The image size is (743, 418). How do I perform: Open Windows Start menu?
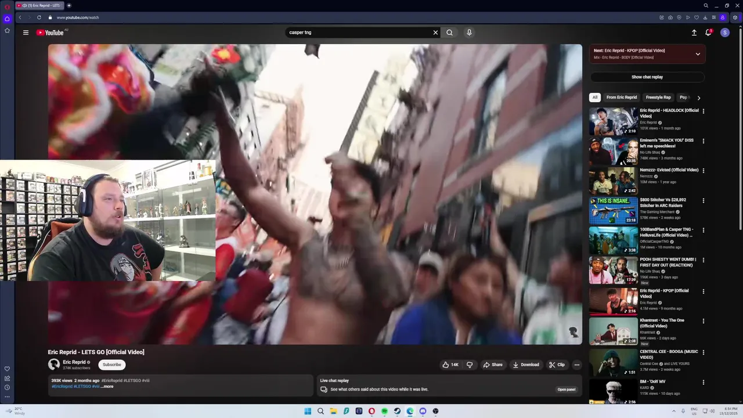[308, 411]
